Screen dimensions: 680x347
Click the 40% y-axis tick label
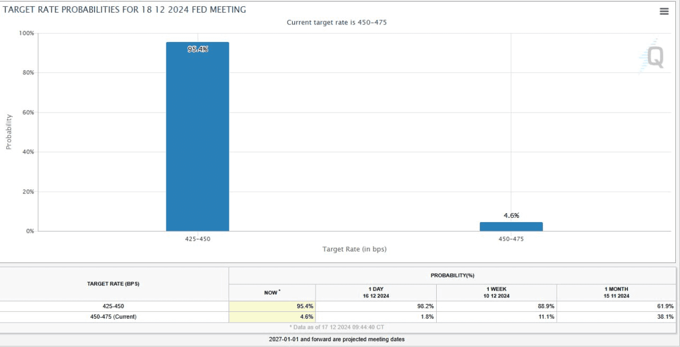[28, 152]
